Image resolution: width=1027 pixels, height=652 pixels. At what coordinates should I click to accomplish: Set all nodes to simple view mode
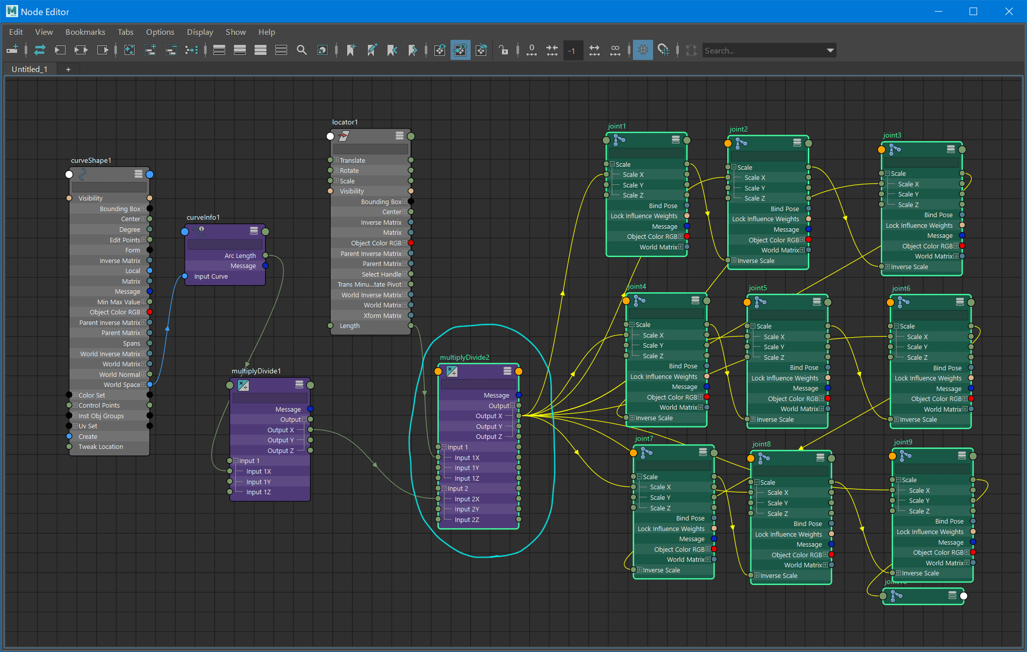point(219,50)
